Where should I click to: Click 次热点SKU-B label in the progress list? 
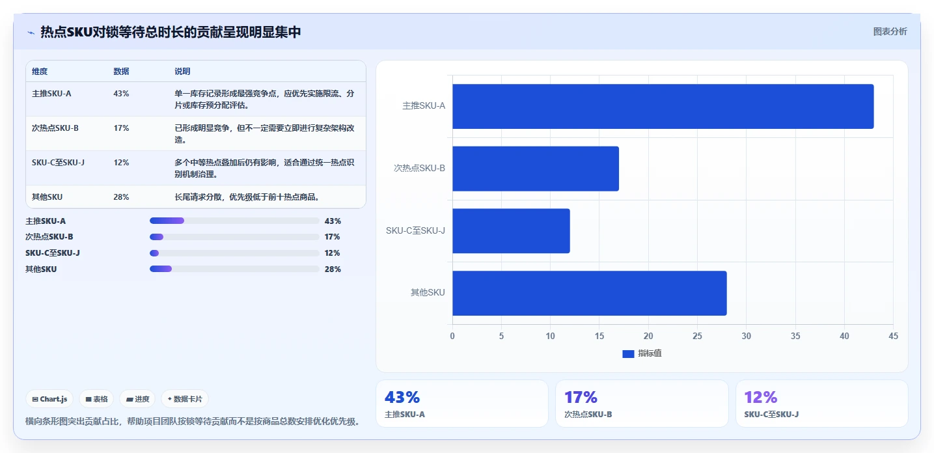[x=49, y=237]
